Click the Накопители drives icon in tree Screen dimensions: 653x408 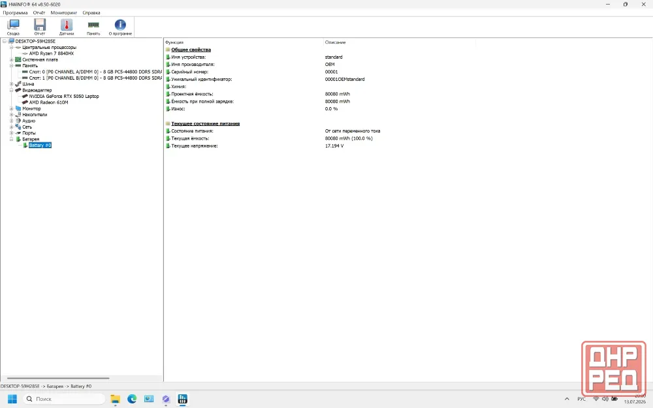coord(18,114)
